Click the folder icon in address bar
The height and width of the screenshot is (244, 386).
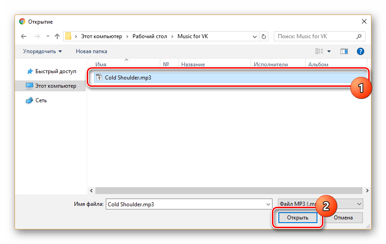tap(69, 36)
